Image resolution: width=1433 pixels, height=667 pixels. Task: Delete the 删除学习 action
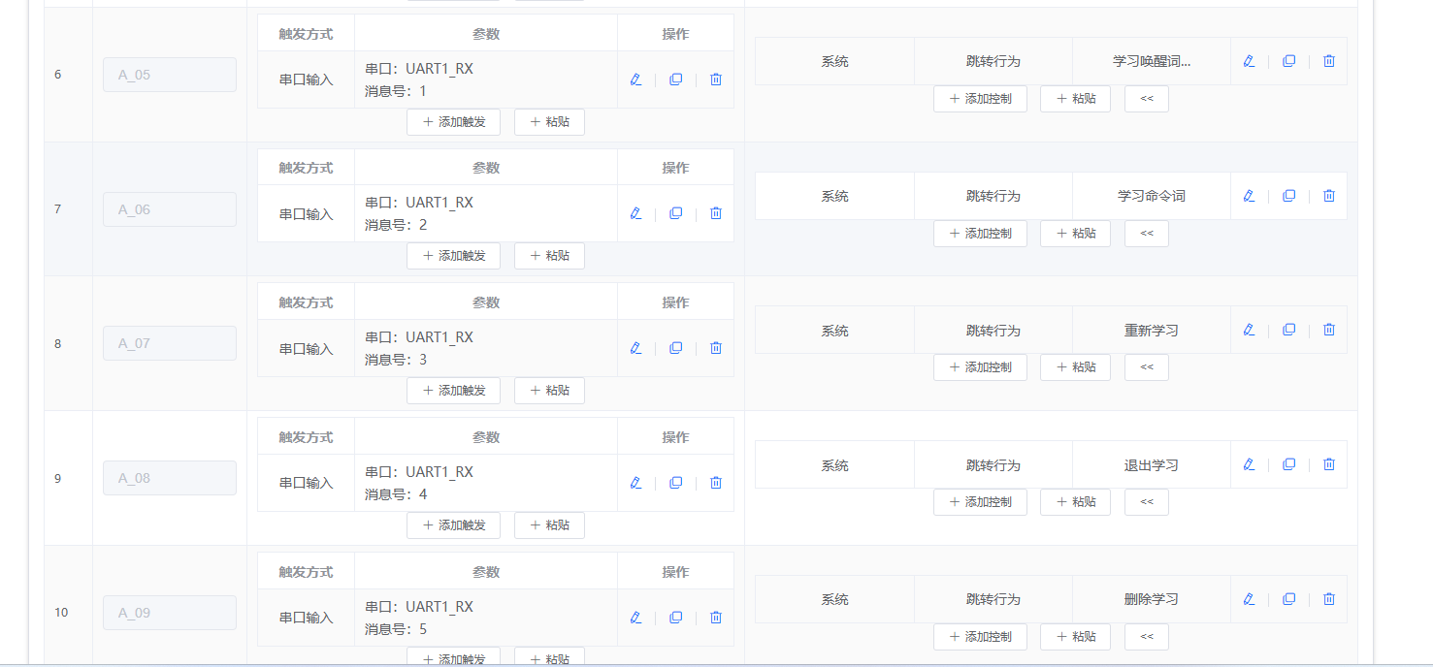point(1328,599)
